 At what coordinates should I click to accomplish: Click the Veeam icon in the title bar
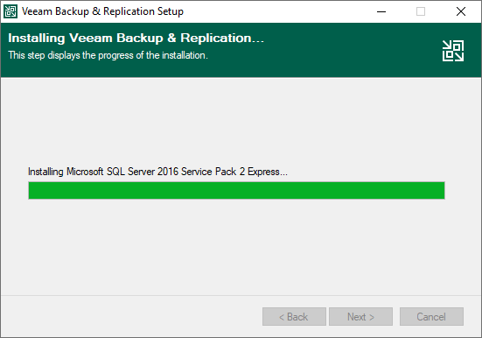coord(10,11)
